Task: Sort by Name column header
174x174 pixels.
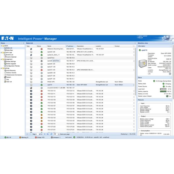Action: (x=56, y=46)
